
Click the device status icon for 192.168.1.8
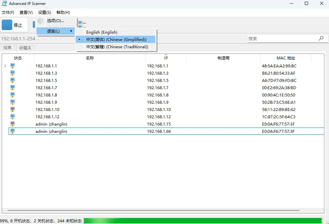tap(13, 95)
